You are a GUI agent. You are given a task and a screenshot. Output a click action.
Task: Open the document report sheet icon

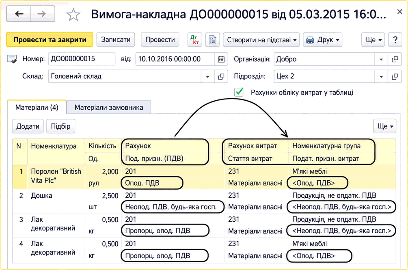[x=212, y=39]
